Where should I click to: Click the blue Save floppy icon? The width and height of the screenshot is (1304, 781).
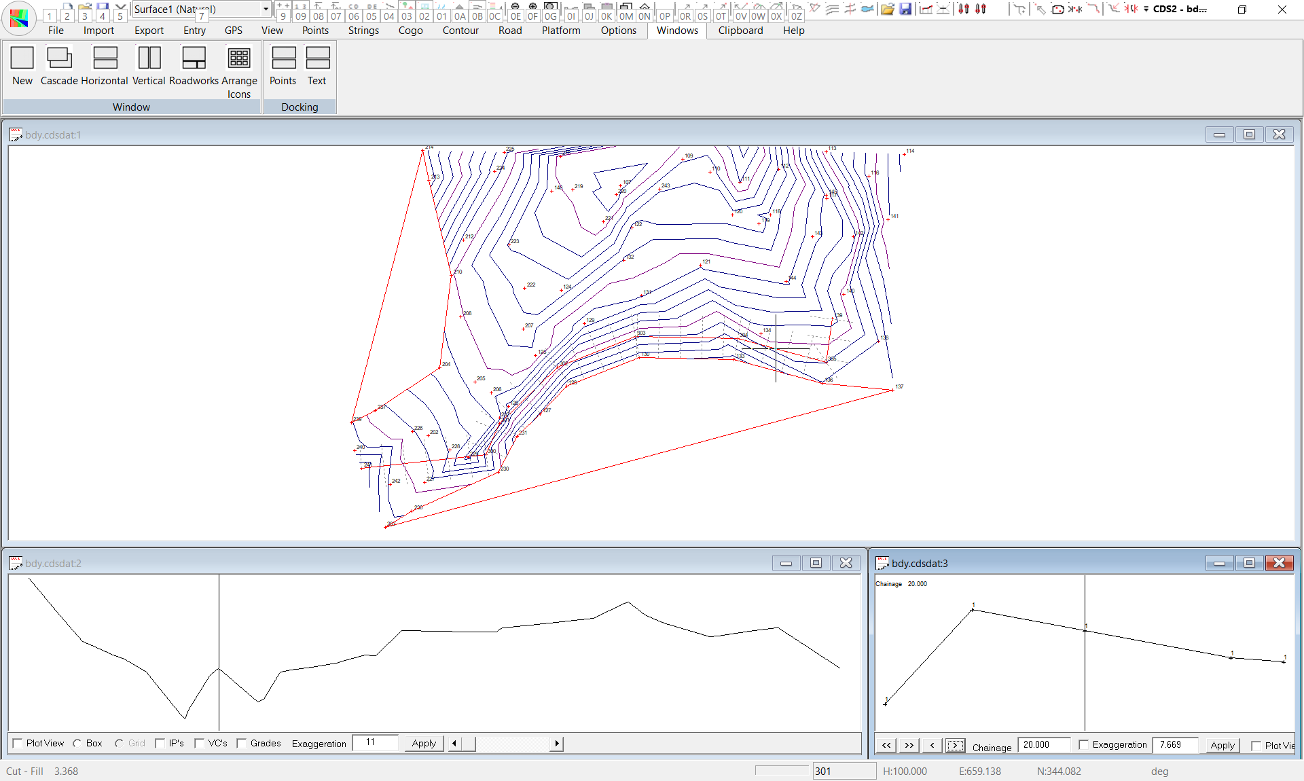click(905, 9)
